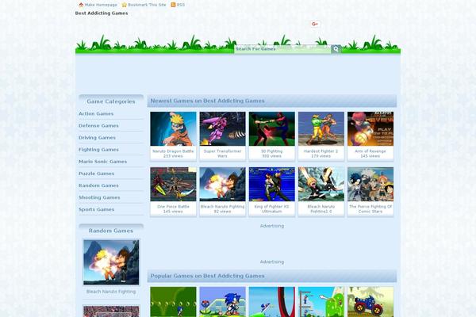Open the popular Sonic character game thumbnail

click(x=222, y=302)
